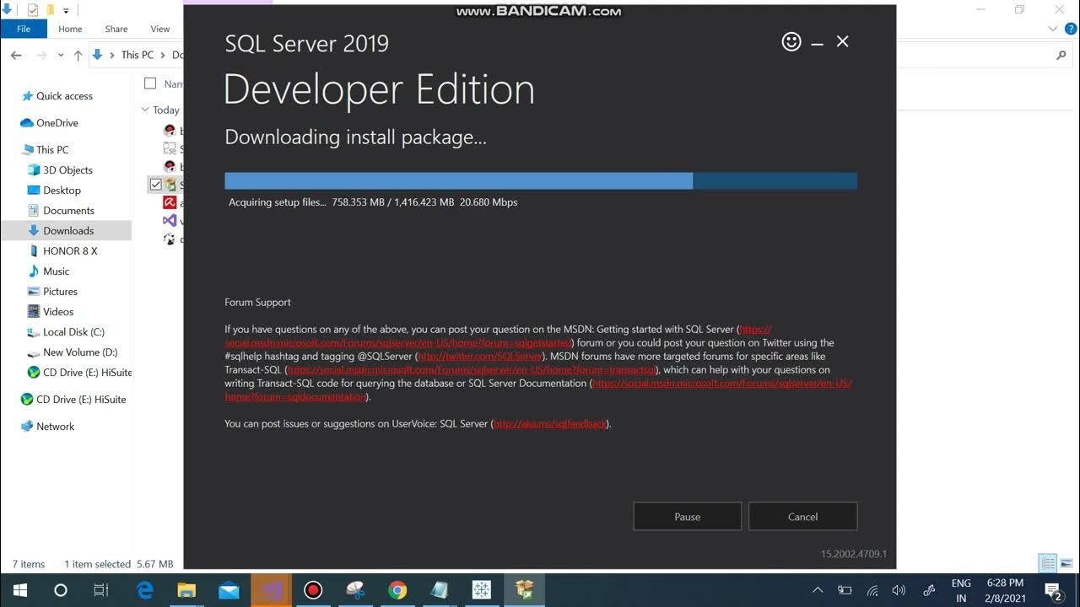The width and height of the screenshot is (1080, 607).
Task: Open the twitter.com/SQLServer link
Action: (480, 356)
